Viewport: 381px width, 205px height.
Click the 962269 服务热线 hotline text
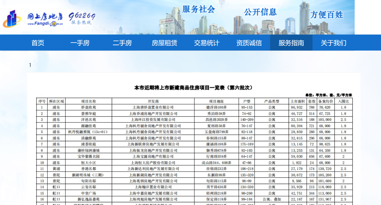coord(82,18)
